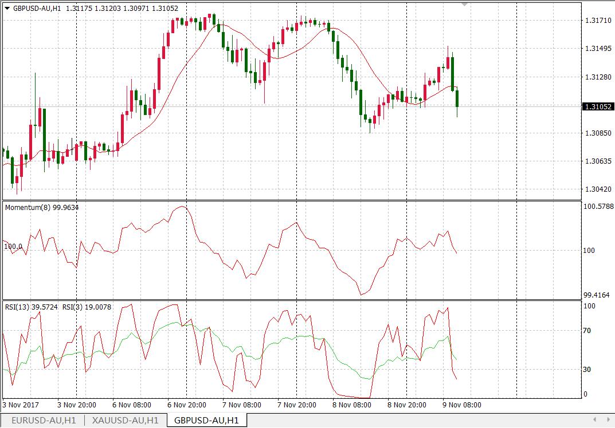Click the 1.31710 price scale value
The image size is (615, 428).
598,21
